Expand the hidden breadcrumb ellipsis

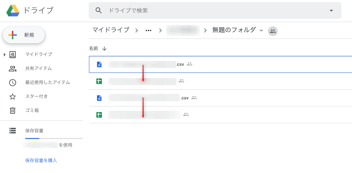pyautogui.click(x=149, y=30)
